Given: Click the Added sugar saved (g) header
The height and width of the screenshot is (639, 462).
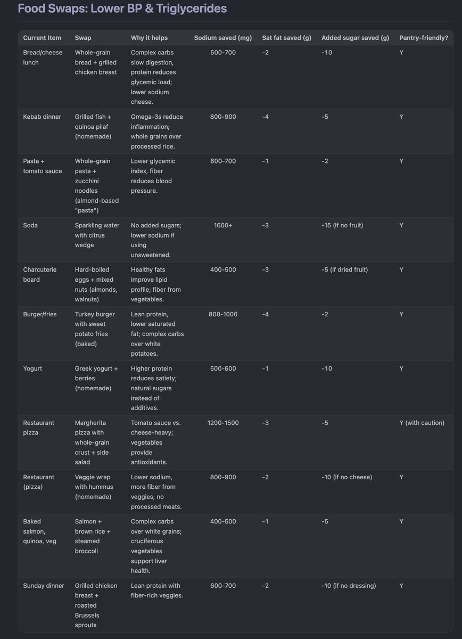Looking at the screenshot, I should [355, 38].
